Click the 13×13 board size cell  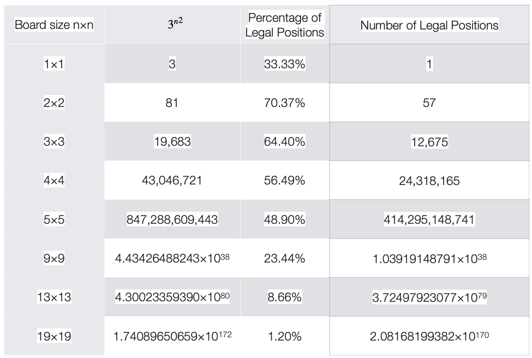[x=54, y=297]
